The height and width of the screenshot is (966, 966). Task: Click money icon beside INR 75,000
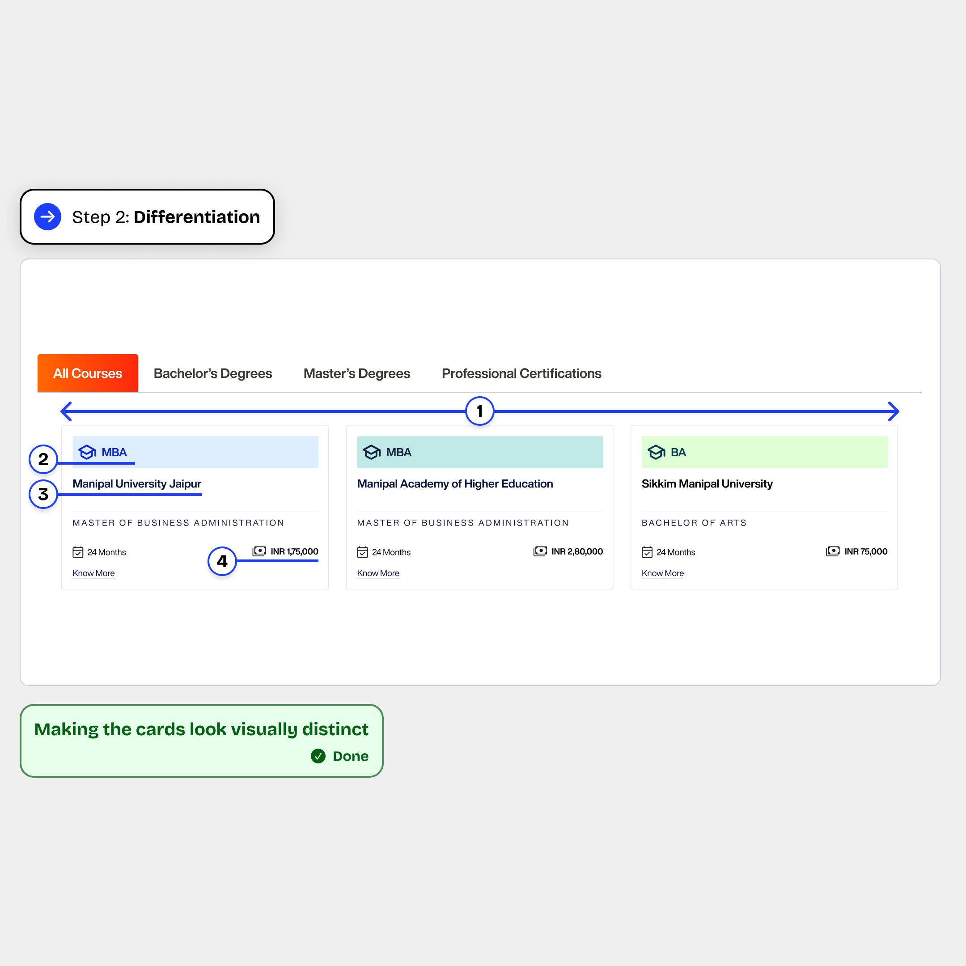click(x=833, y=551)
